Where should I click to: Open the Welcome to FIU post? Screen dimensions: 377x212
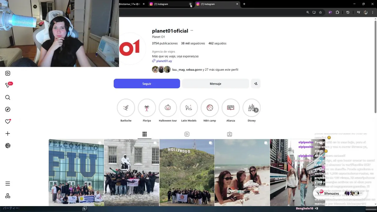pos(76,173)
